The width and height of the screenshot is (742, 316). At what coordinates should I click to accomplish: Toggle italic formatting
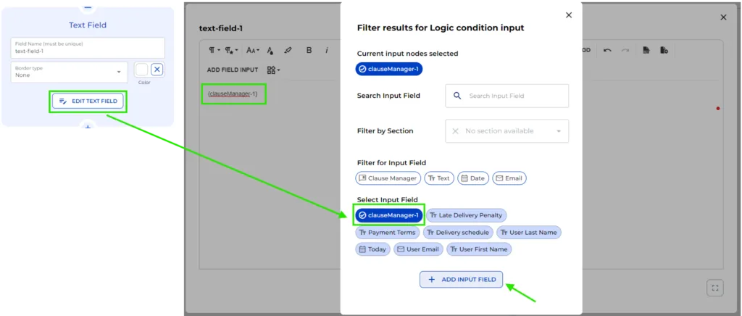[327, 50]
